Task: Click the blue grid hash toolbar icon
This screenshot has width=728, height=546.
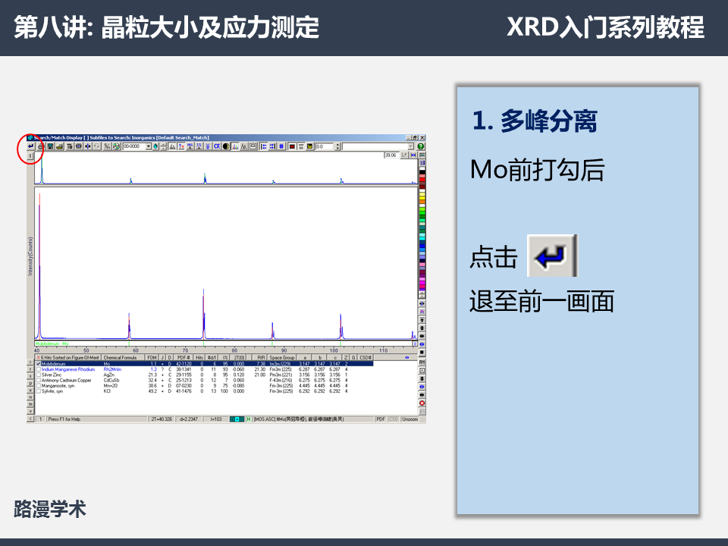Action: click(281, 146)
